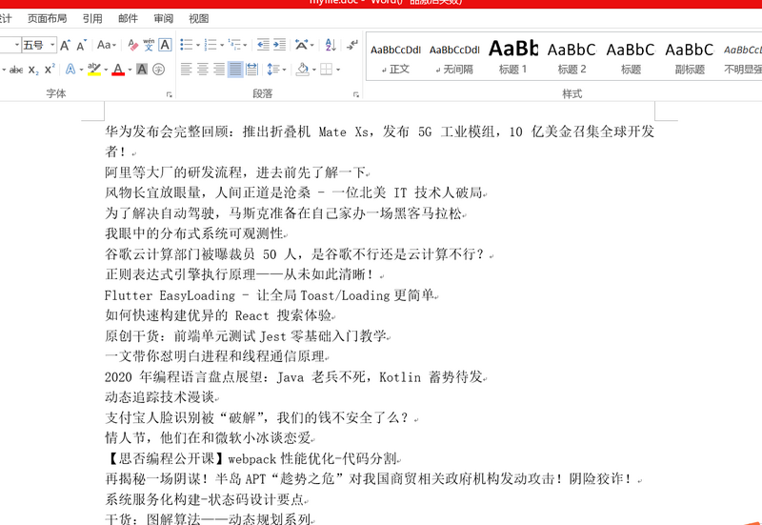
Task: Open highlight color picker dropdown arrow
Action: (x=106, y=70)
